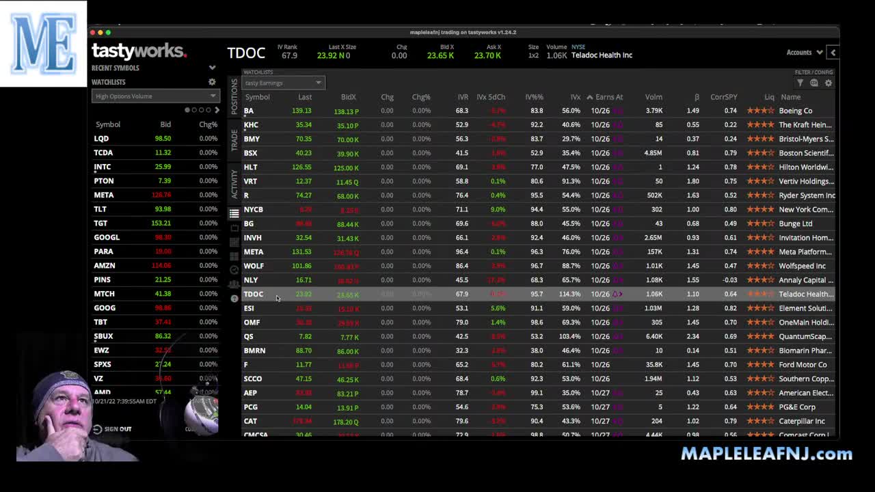
Task: Click the follow/people icon in the sidebar strip
Action: click(x=234, y=284)
